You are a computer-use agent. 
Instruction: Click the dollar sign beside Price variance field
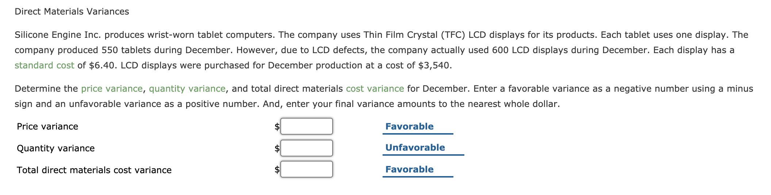[277, 127]
